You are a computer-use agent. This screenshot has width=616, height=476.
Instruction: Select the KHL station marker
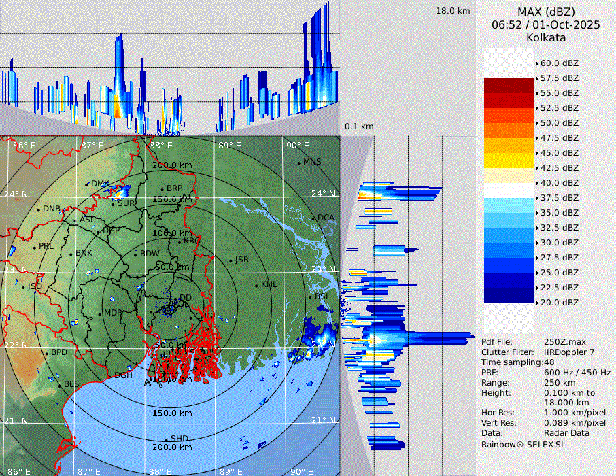(256, 285)
